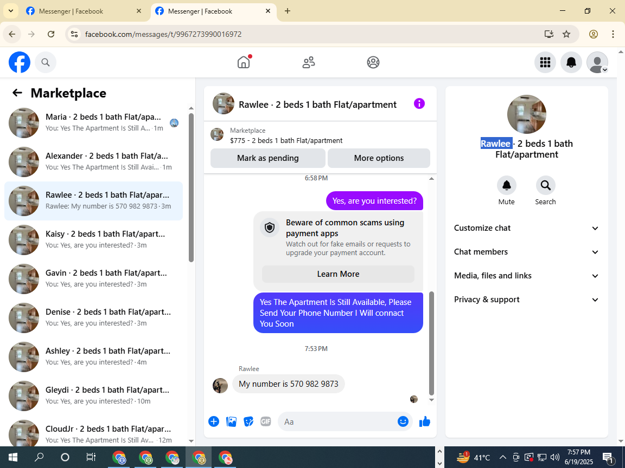625x468 pixels.
Task: View site information icon in address bar
Action: point(74,34)
